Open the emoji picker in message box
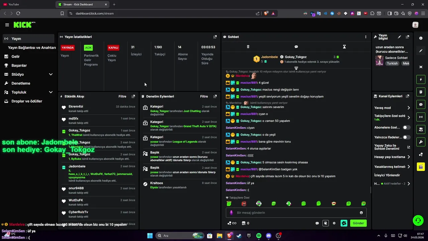Viewport: 428px width, 241px height. click(361, 213)
